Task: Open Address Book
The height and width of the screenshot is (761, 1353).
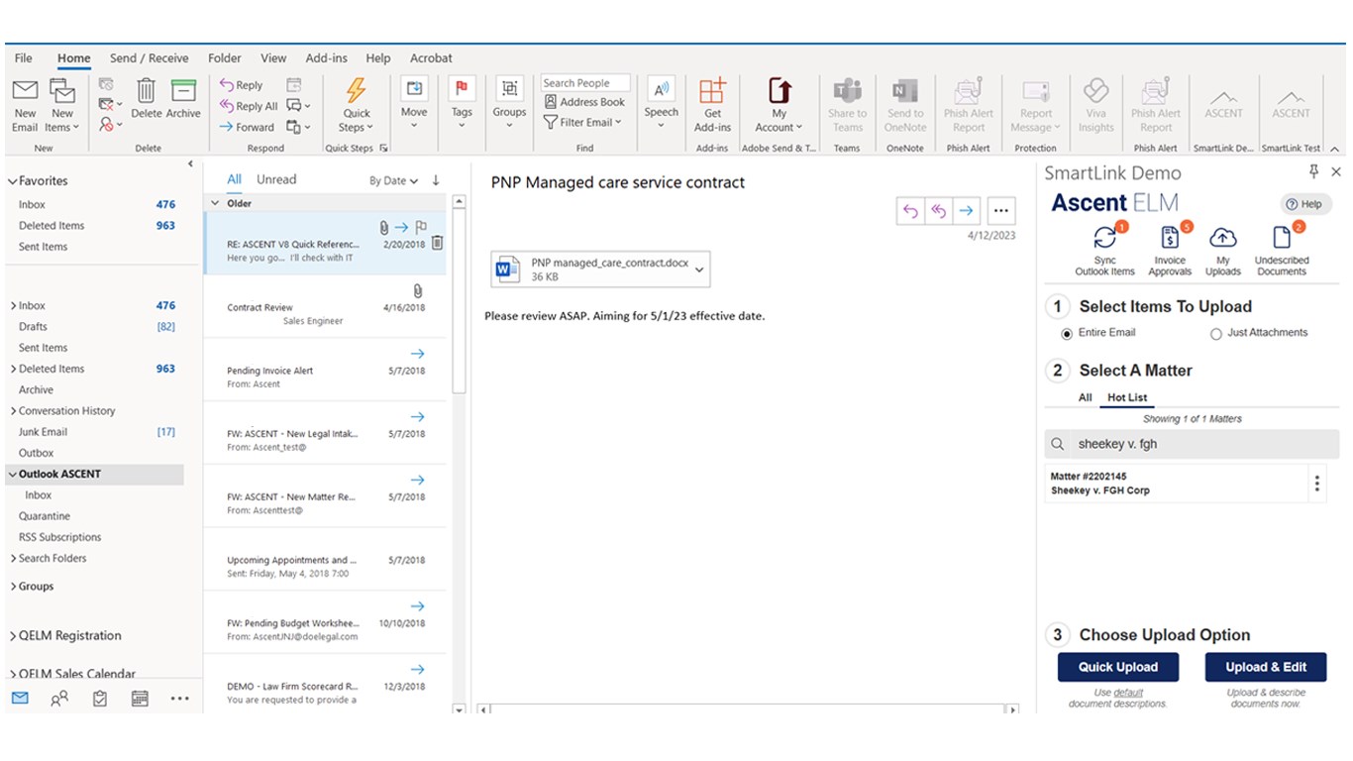Action: (x=584, y=102)
